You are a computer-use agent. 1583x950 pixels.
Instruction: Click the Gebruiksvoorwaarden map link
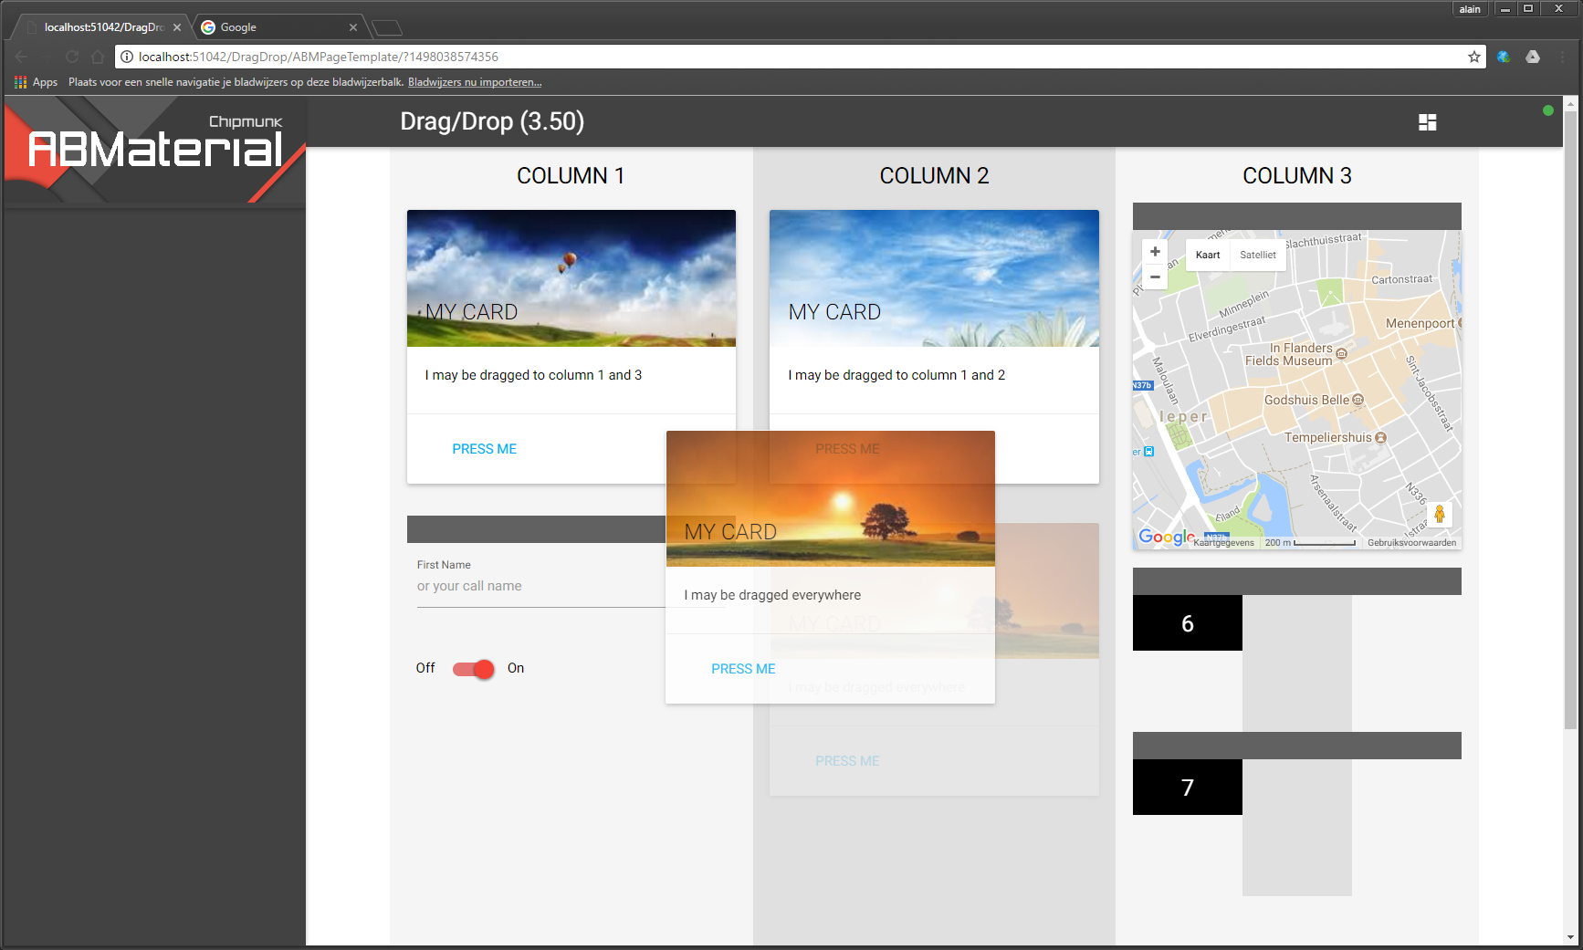pos(1411,543)
